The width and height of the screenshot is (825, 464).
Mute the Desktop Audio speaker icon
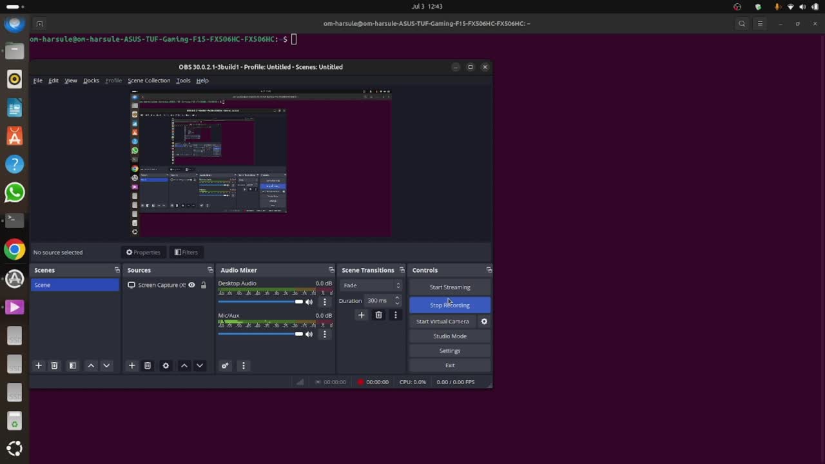(309, 302)
